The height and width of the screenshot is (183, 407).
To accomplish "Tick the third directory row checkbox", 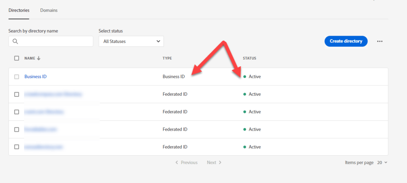I will coord(17,112).
